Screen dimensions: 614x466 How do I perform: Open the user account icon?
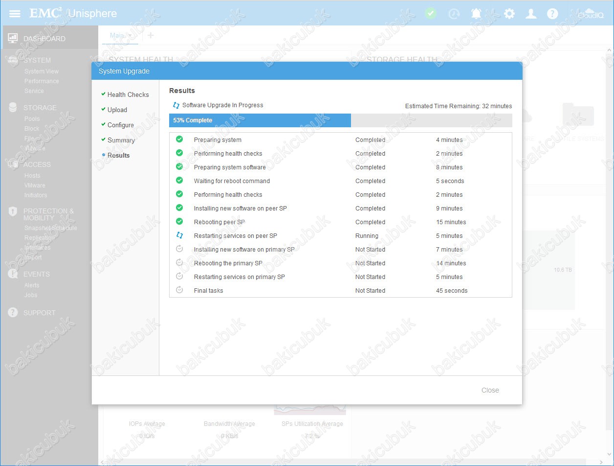pyautogui.click(x=531, y=14)
